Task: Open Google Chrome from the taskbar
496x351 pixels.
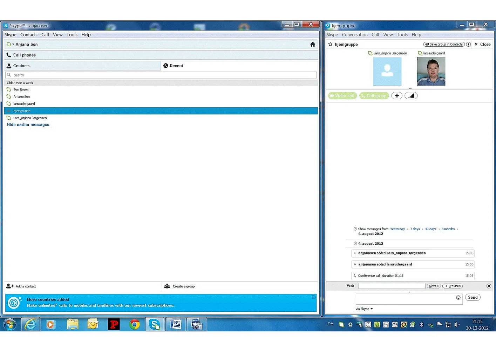Action: [x=134, y=325]
